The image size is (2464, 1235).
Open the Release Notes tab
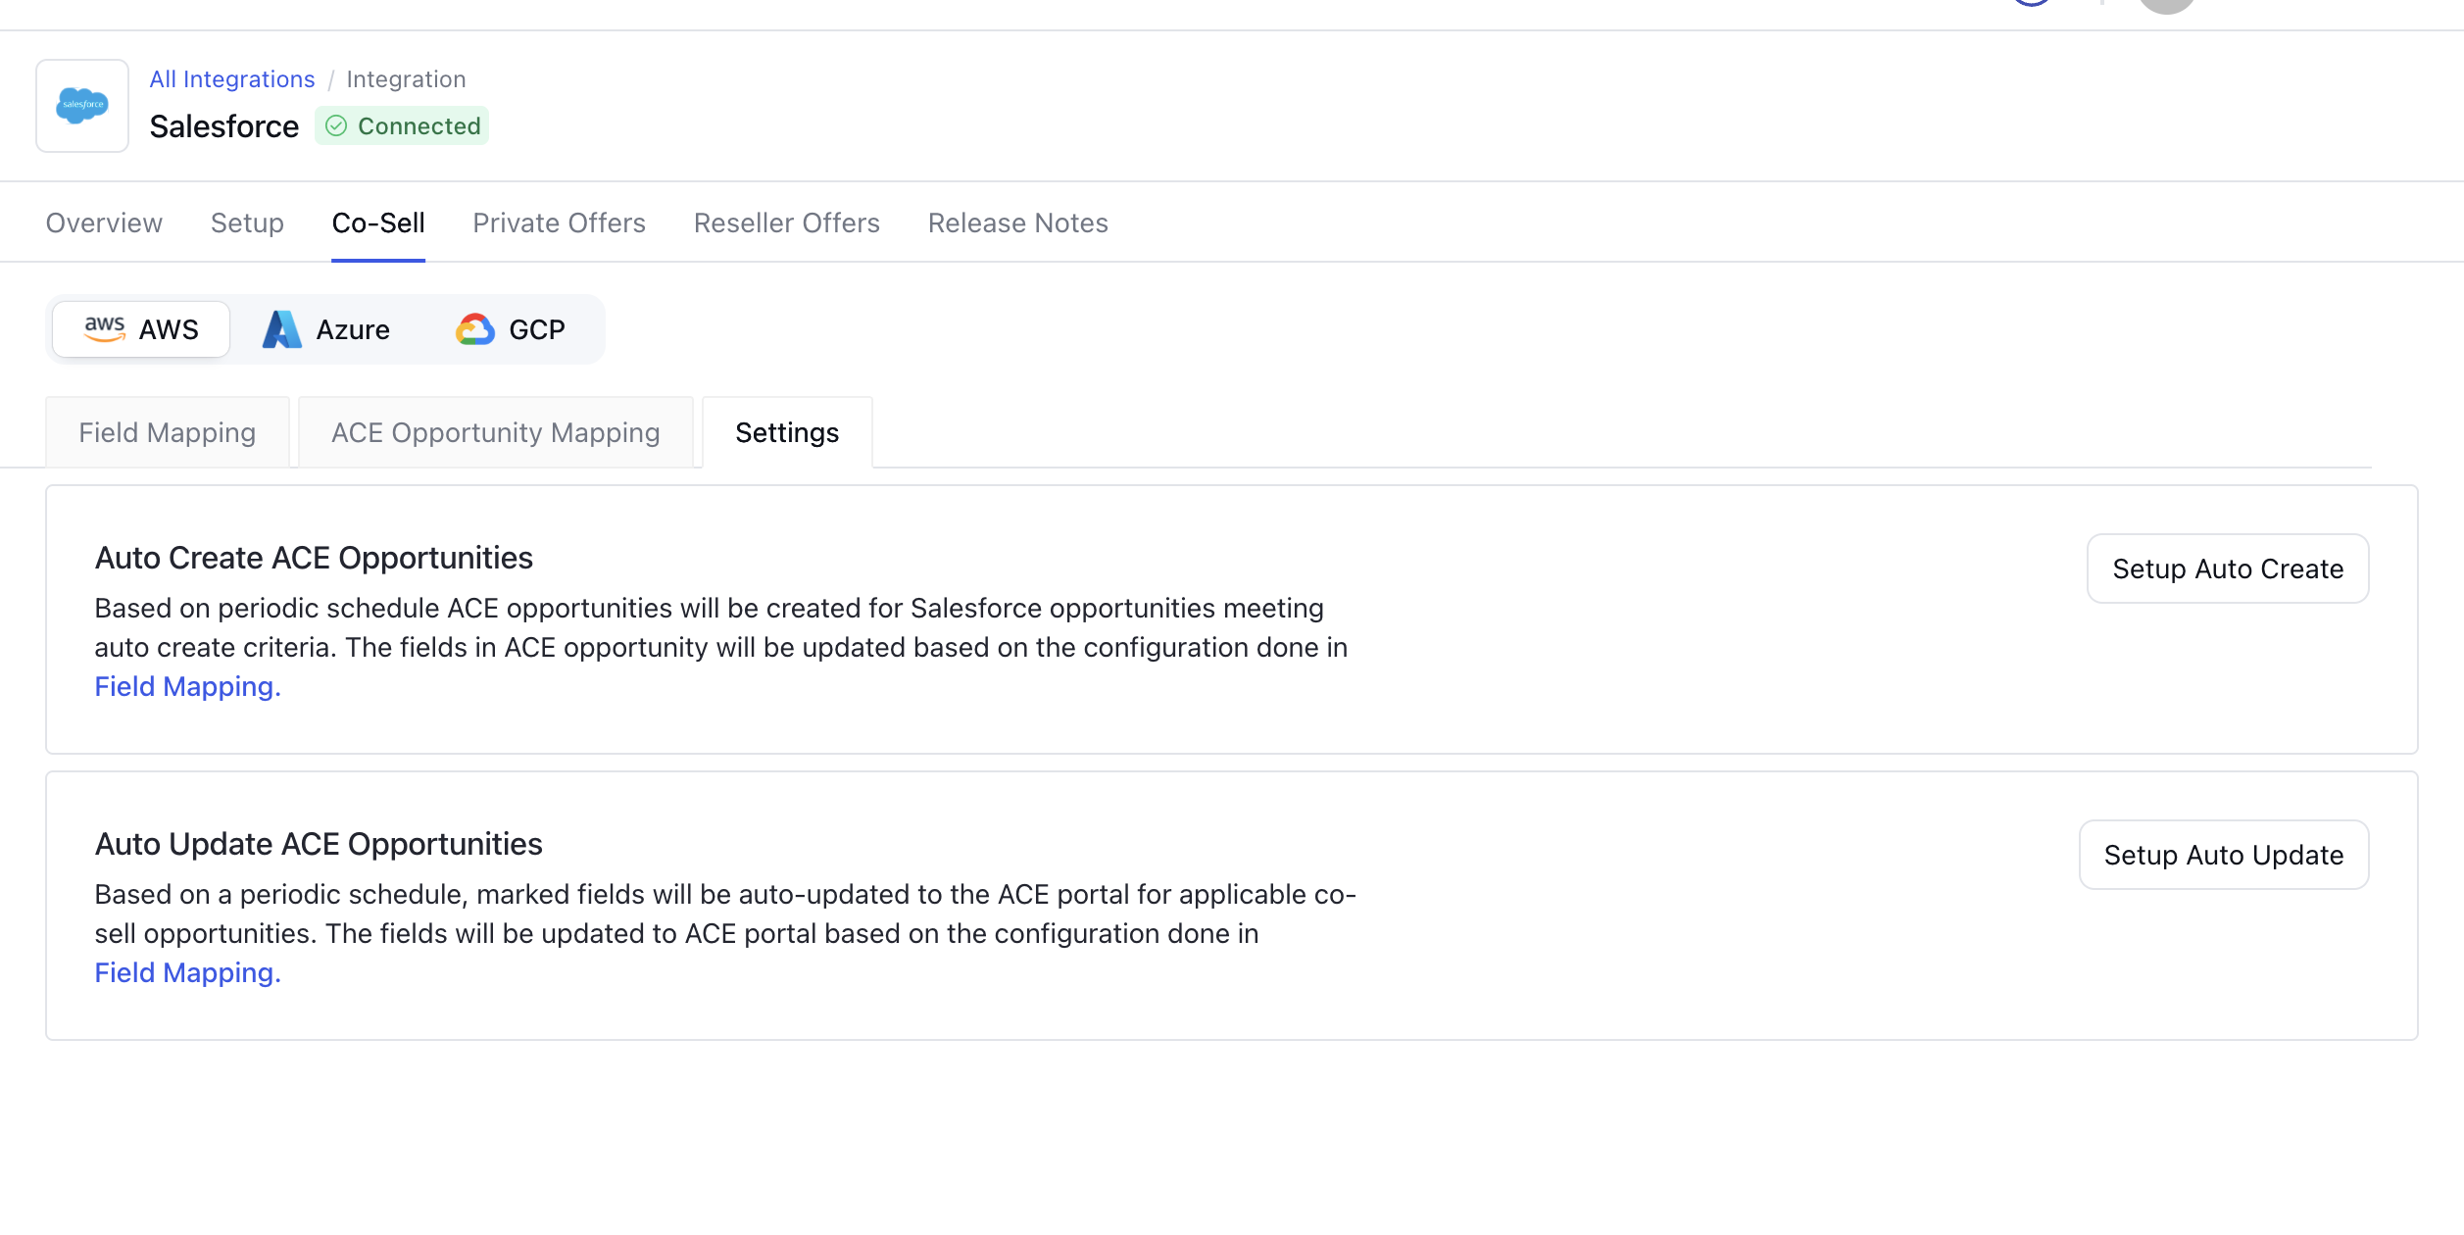(1018, 223)
